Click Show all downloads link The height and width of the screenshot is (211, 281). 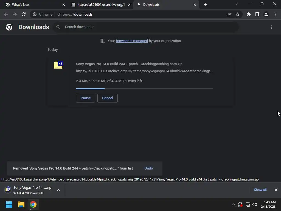(x=260, y=190)
